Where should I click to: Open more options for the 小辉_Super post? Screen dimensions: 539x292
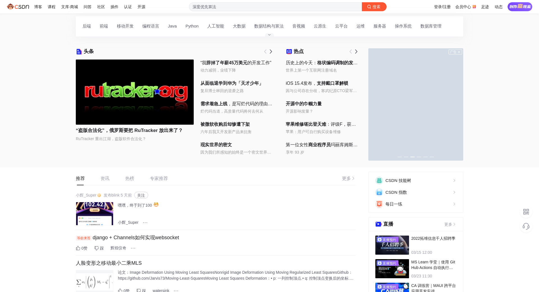point(145,223)
